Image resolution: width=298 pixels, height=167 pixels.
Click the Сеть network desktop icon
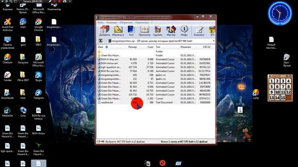(x=23, y=112)
